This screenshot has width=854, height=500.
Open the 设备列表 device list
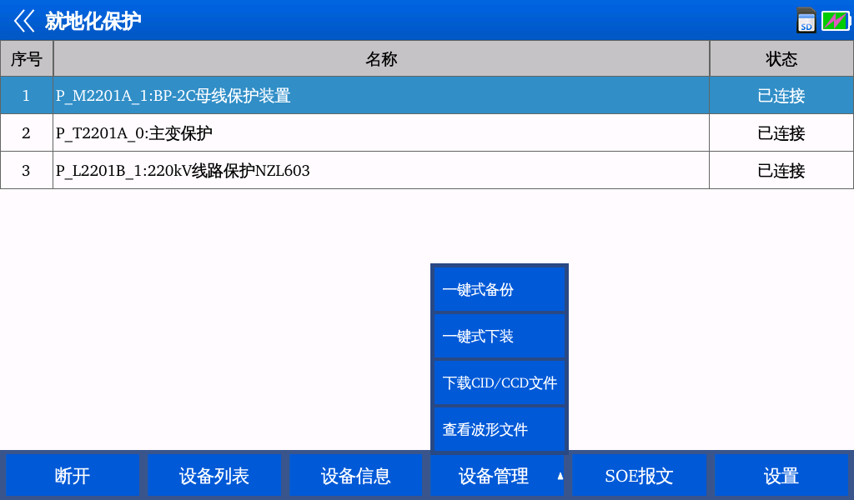tap(214, 476)
